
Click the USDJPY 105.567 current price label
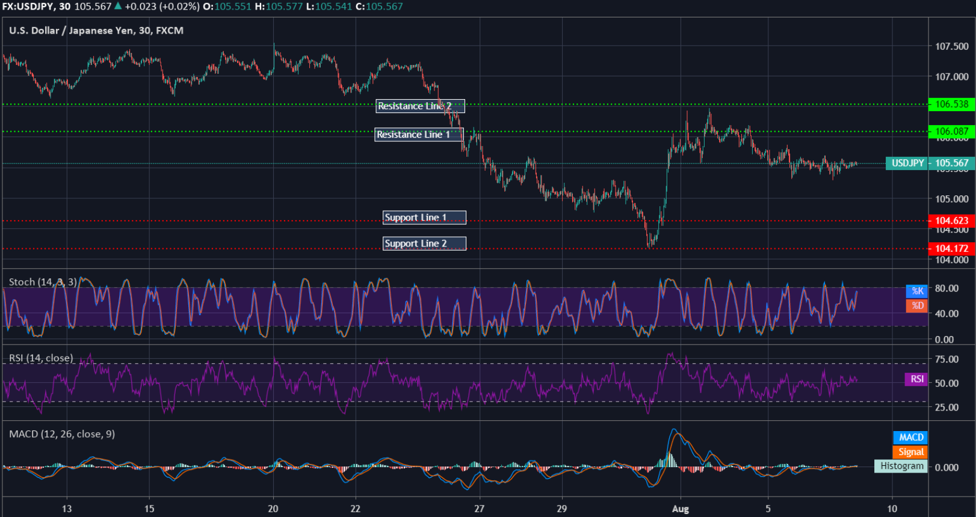930,163
